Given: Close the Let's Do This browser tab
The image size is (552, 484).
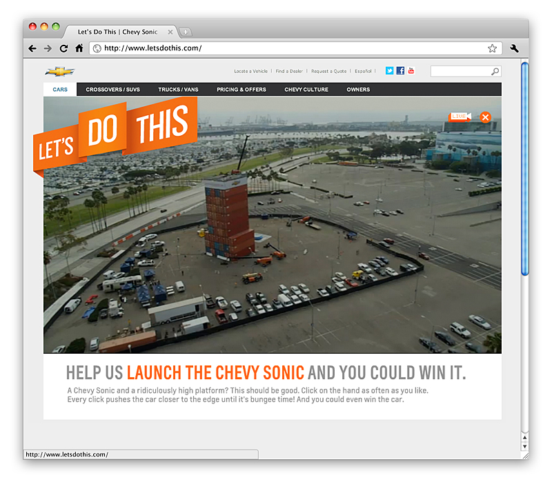Looking at the screenshot, I should coord(170,32).
